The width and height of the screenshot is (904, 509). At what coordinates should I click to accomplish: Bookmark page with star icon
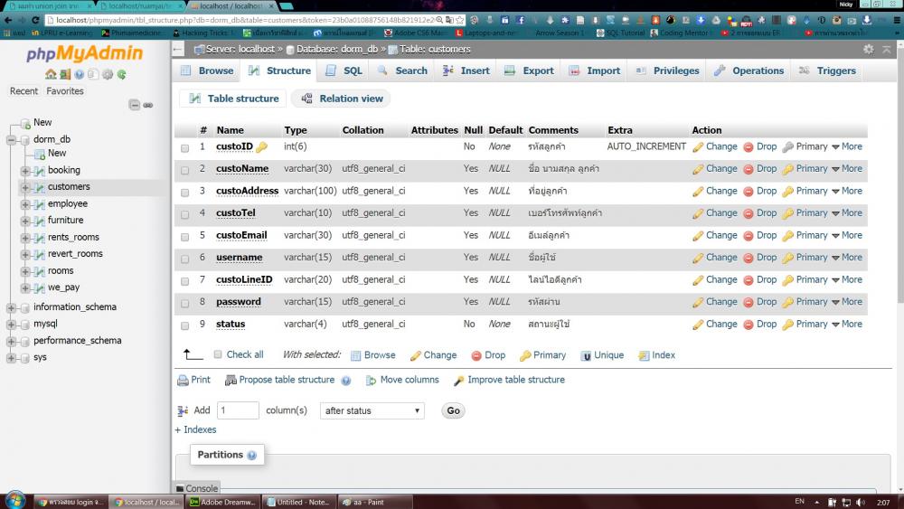[459, 20]
